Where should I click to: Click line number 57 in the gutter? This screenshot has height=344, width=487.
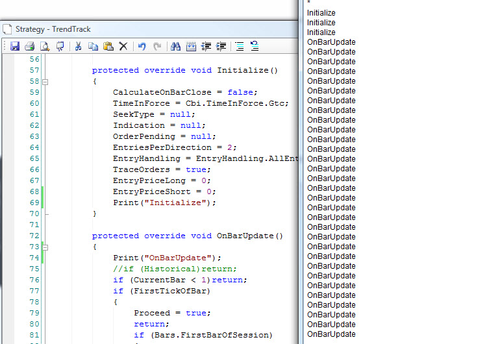(34, 70)
